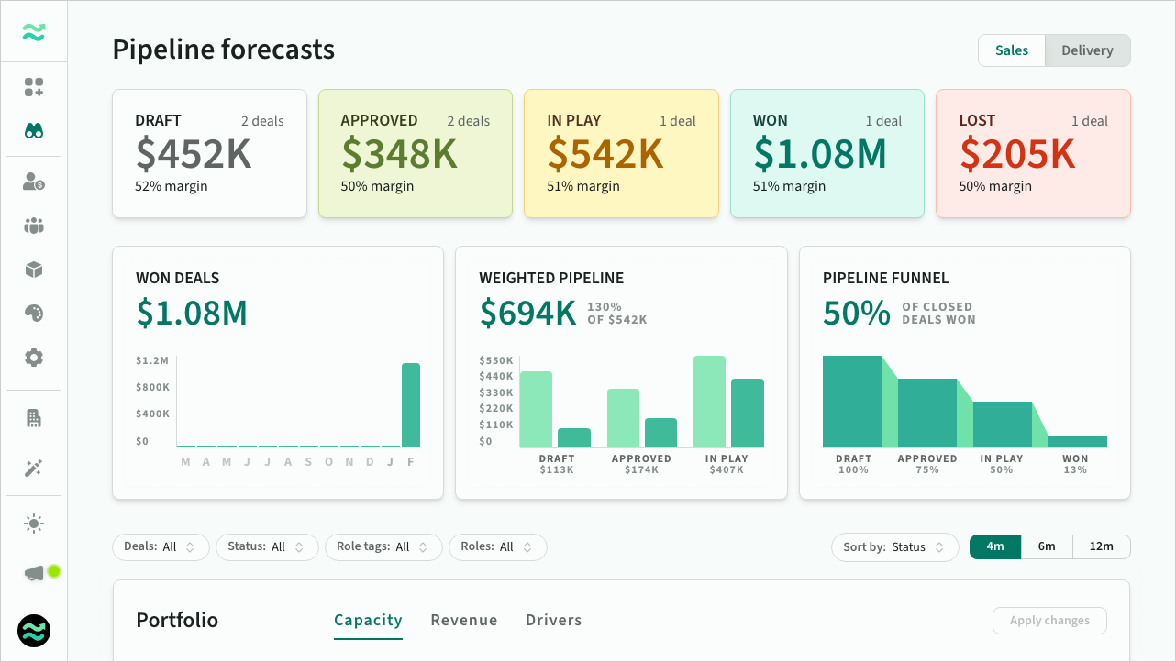The image size is (1176, 662).
Task: Expand the Deals filter dropdown
Action: 161,547
